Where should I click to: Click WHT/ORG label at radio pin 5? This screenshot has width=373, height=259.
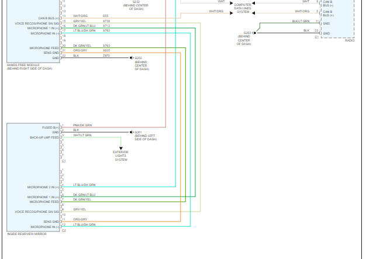pyautogui.click(x=302, y=11)
